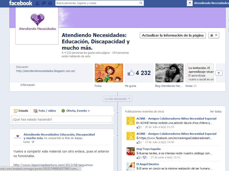Click El Angel Diestro avatar
The height and width of the screenshot is (171, 229).
click(x=131, y=166)
